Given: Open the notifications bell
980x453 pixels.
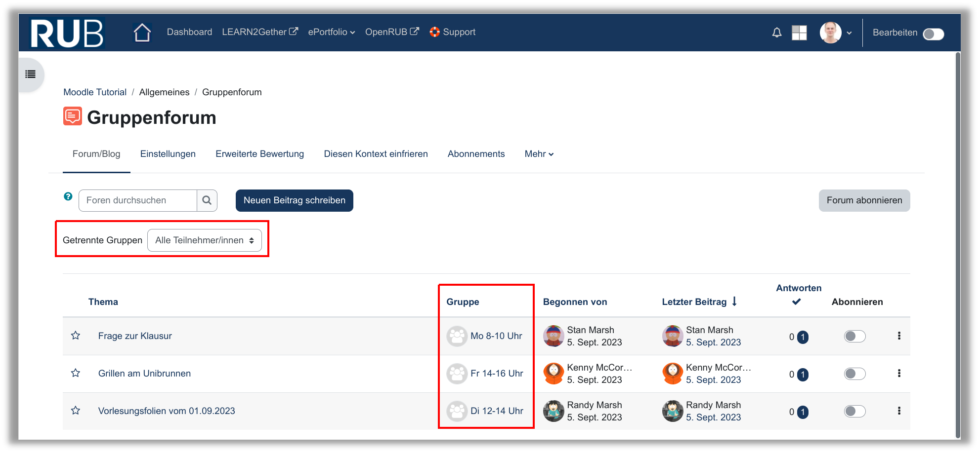Looking at the screenshot, I should pos(776,33).
